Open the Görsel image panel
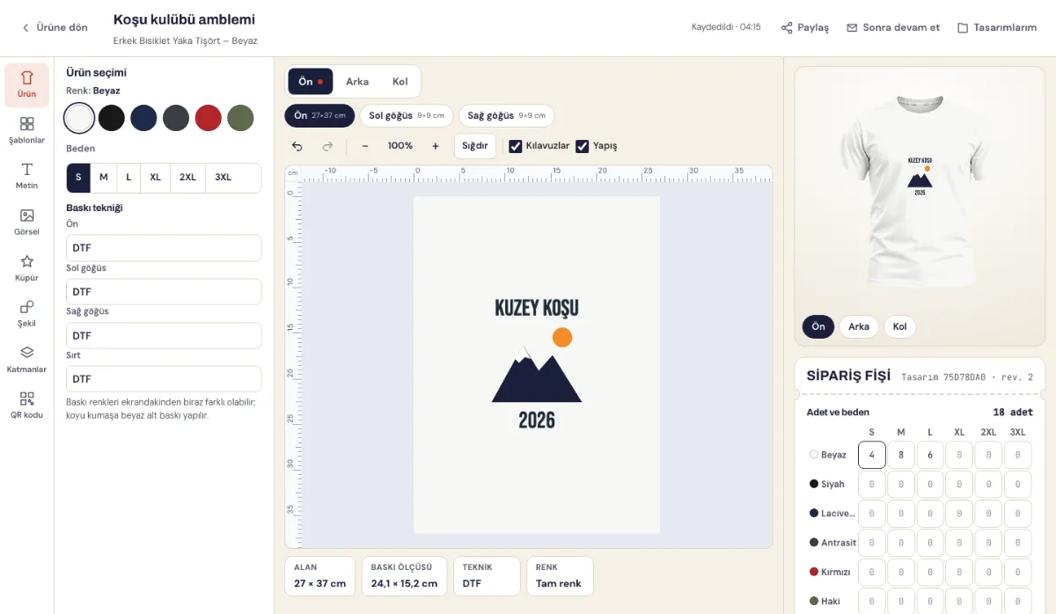This screenshot has width=1056, height=614. (27, 223)
